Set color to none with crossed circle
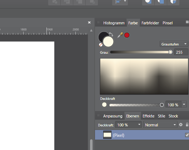 tap(101, 45)
